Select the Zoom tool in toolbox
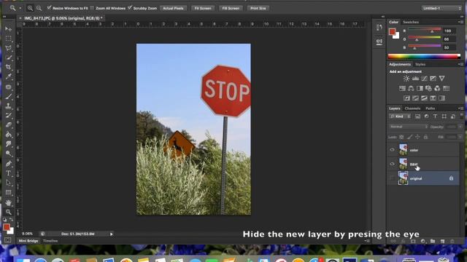This screenshot has width=467, height=262. click(x=8, y=212)
